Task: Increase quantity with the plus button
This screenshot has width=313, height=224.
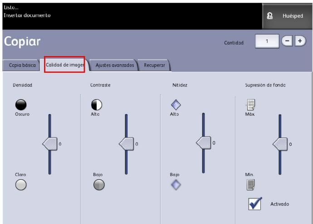Action: [x=300, y=42]
